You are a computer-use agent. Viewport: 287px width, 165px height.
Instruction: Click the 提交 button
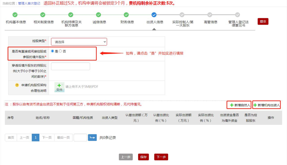[263, 21]
